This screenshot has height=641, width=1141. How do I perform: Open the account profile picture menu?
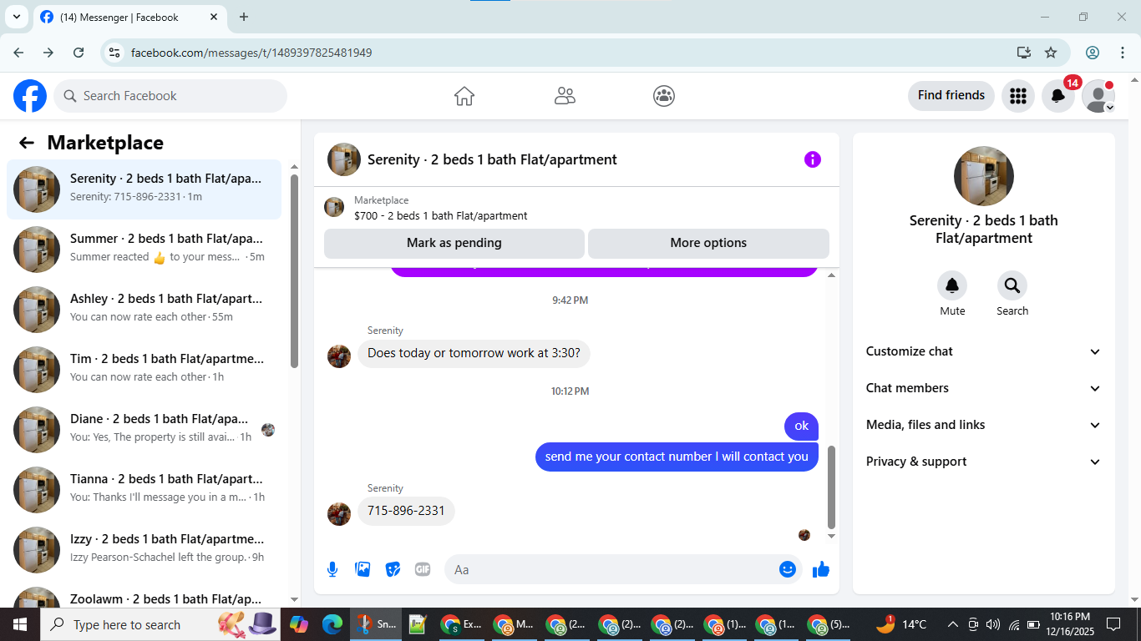pyautogui.click(x=1098, y=96)
